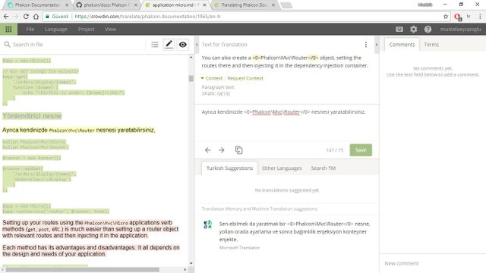Bookmark this page with the star
This screenshot has width=486, height=273.
click(446, 17)
